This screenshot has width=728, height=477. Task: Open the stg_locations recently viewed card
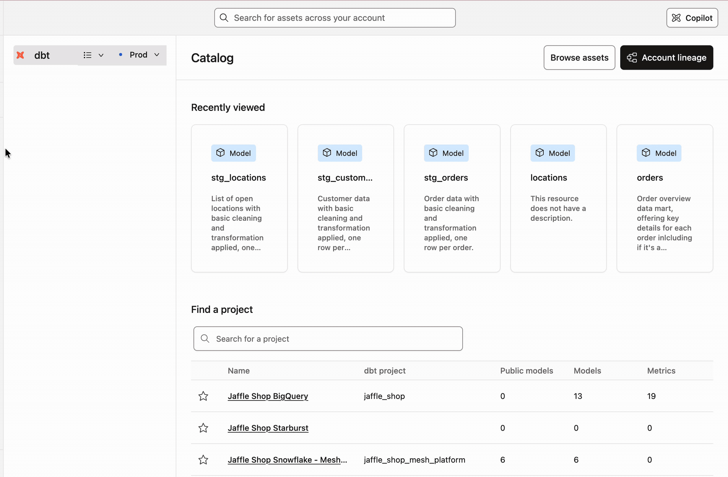point(239,198)
